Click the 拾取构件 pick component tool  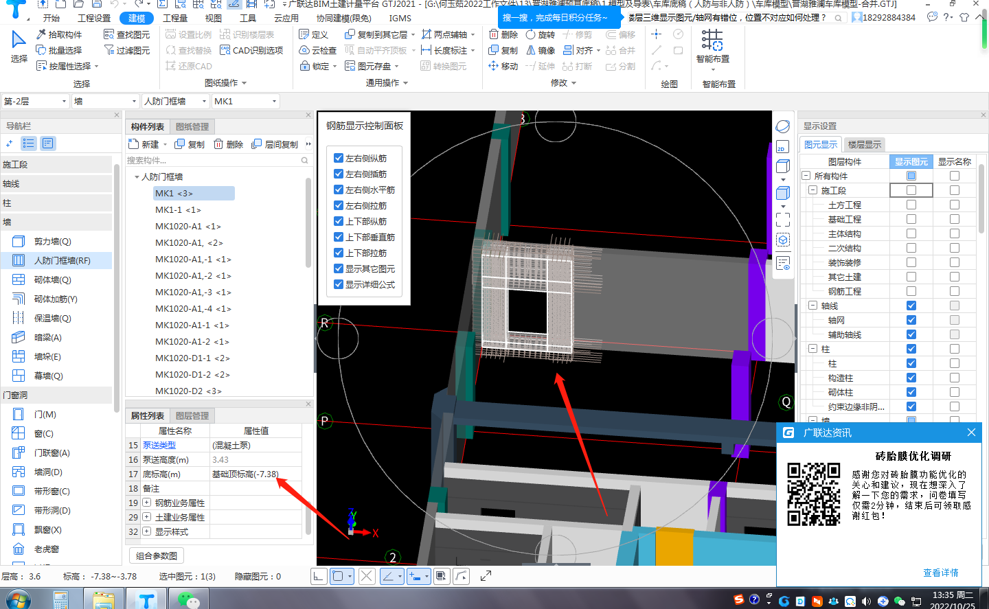(59, 34)
